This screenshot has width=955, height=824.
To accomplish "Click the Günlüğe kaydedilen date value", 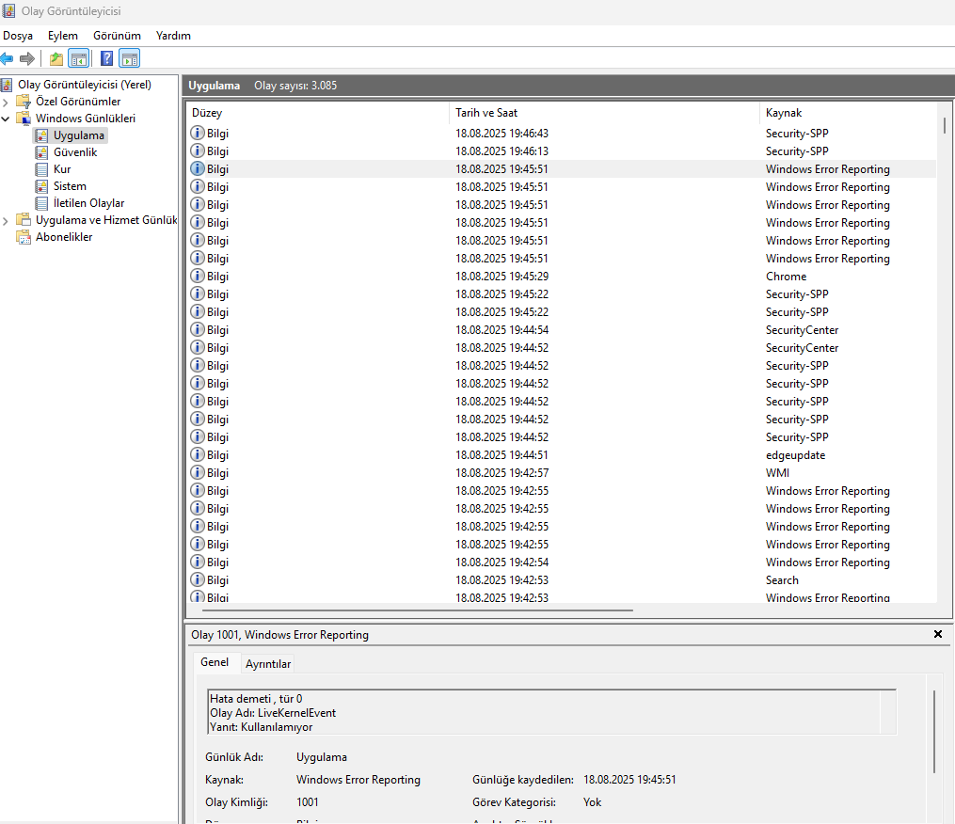I will (x=629, y=780).
